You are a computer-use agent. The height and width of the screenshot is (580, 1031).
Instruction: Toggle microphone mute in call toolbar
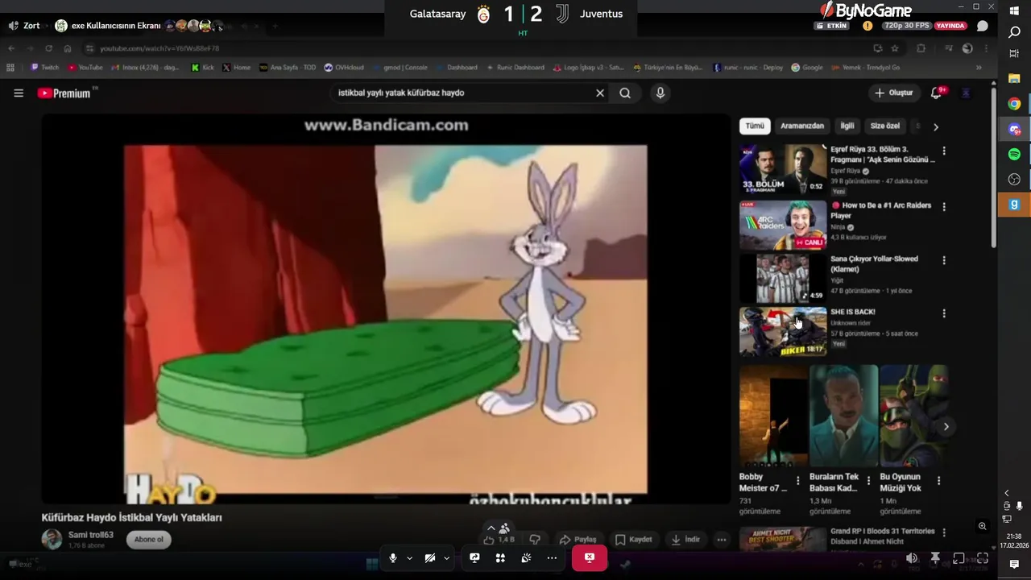[x=393, y=558]
